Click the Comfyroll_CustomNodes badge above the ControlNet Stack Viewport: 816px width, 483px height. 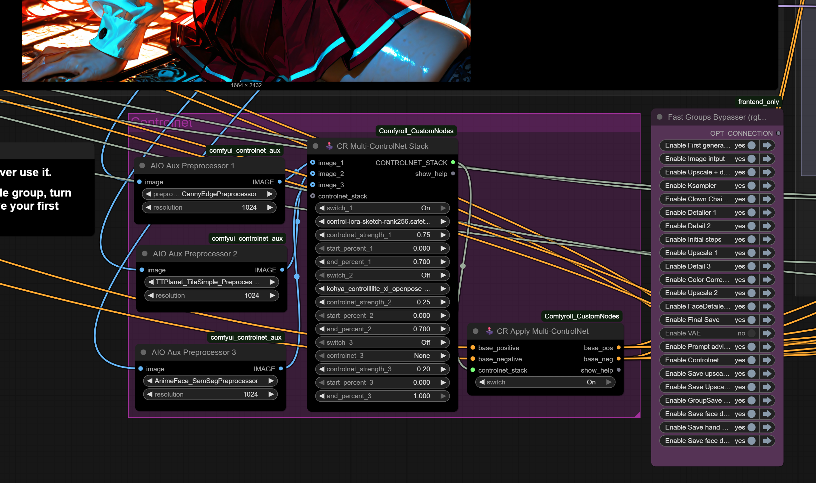pos(416,131)
